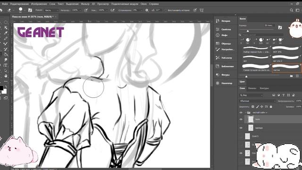Viewport: 302px width, 170px height.
Task: Show Слой 3 via its visibility box
Action: coord(241,136)
